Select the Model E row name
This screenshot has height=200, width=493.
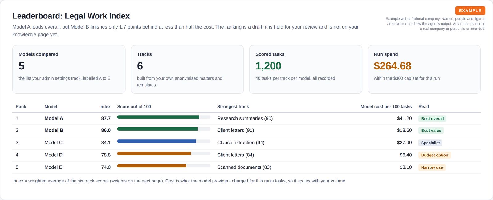(53, 167)
